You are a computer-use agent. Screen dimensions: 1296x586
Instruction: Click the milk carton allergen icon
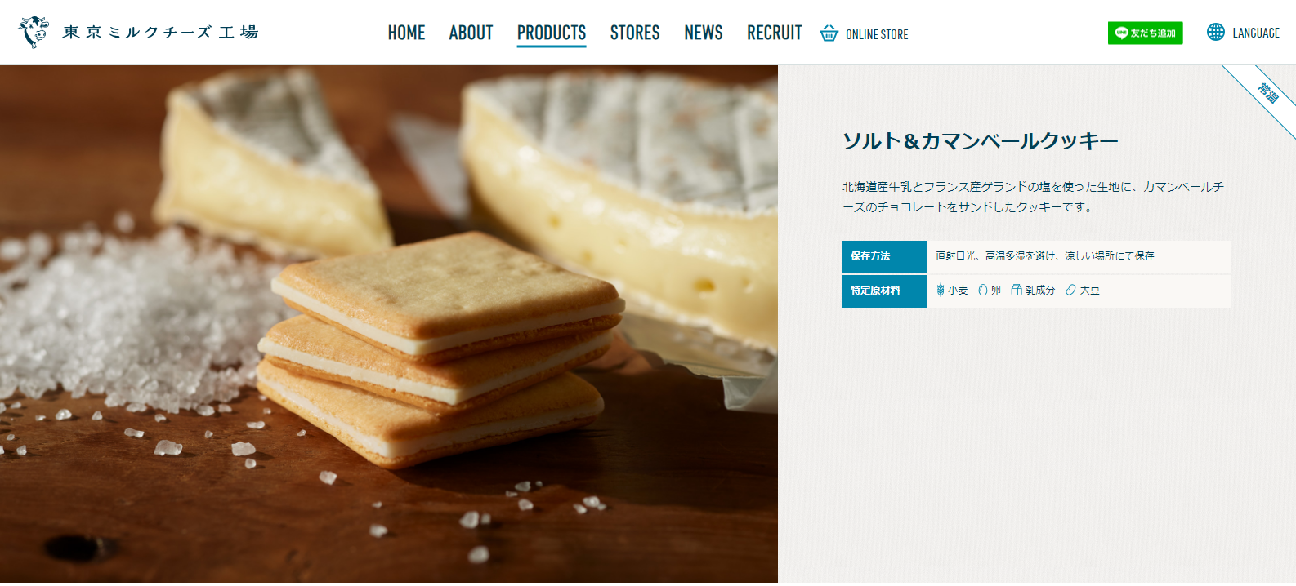click(1017, 290)
